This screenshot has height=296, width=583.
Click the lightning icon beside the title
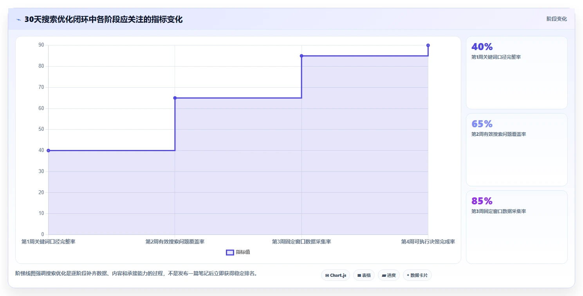click(x=19, y=20)
